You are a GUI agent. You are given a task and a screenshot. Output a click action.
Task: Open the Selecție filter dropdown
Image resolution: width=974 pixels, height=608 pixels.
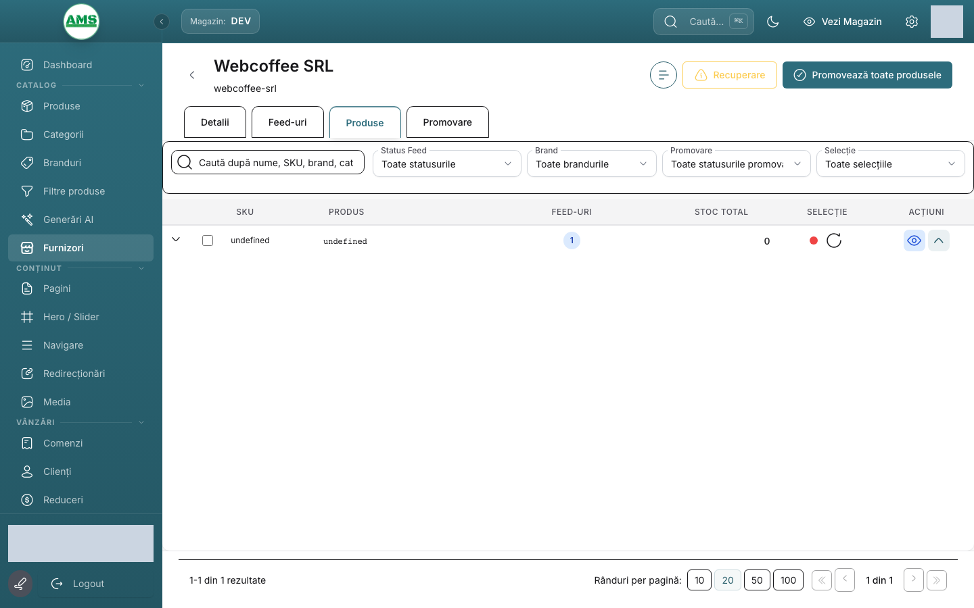891,163
